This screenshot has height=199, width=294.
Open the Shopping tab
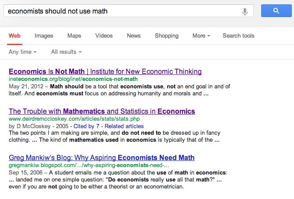(167, 35)
